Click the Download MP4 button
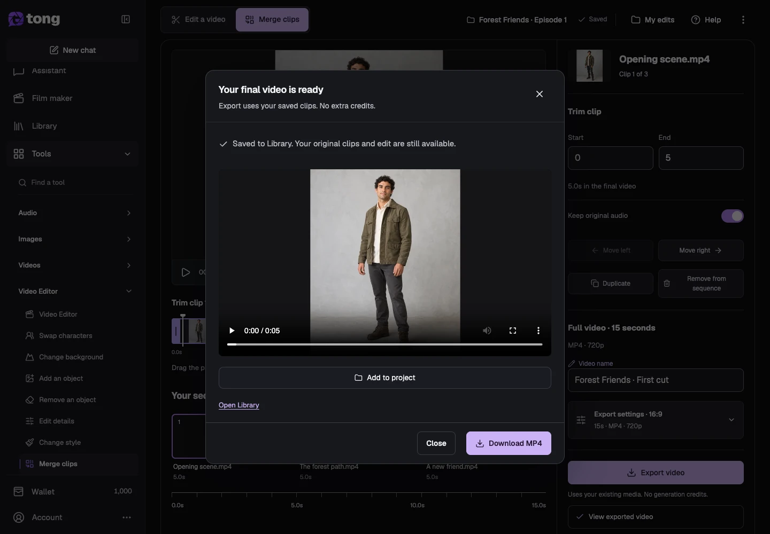This screenshot has height=534, width=770. [509, 443]
